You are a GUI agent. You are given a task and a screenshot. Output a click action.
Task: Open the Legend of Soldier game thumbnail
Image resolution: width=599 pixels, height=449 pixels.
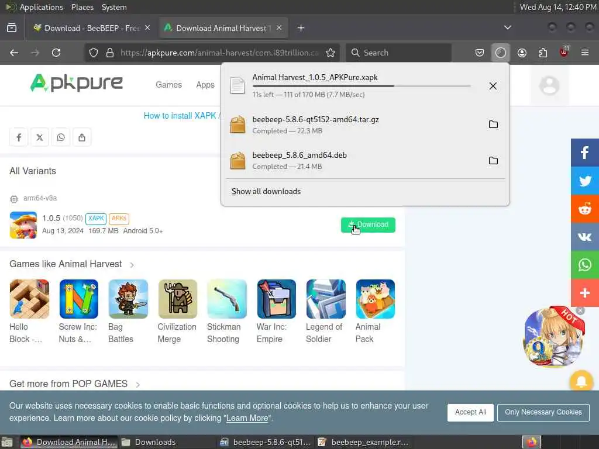(326, 299)
